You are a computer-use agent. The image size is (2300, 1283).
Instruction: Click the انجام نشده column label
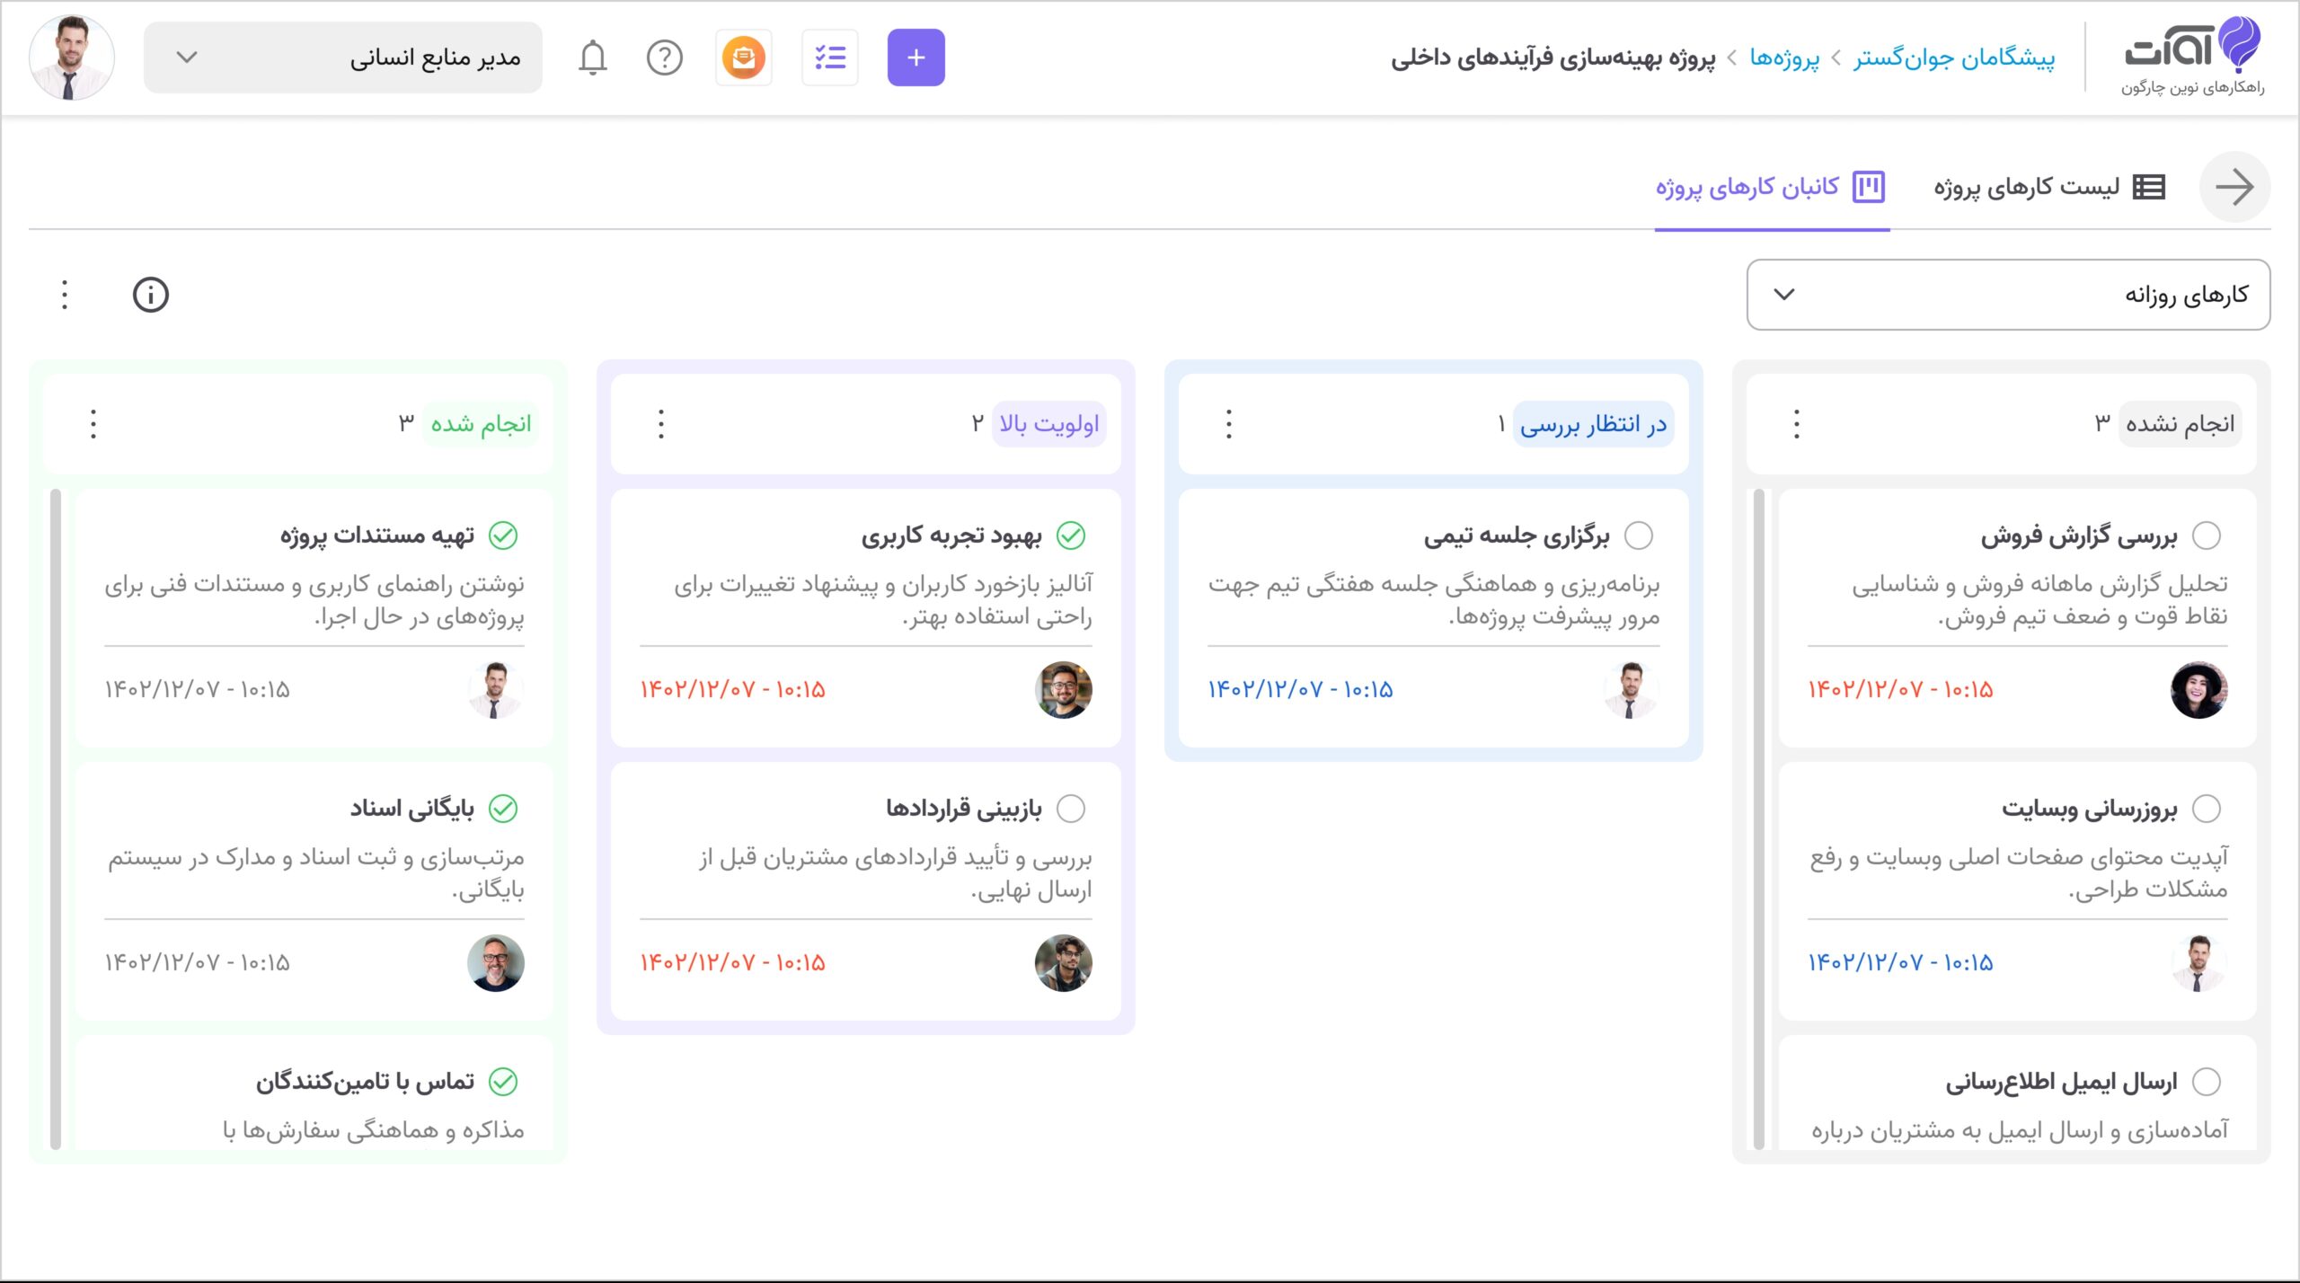2180,424
